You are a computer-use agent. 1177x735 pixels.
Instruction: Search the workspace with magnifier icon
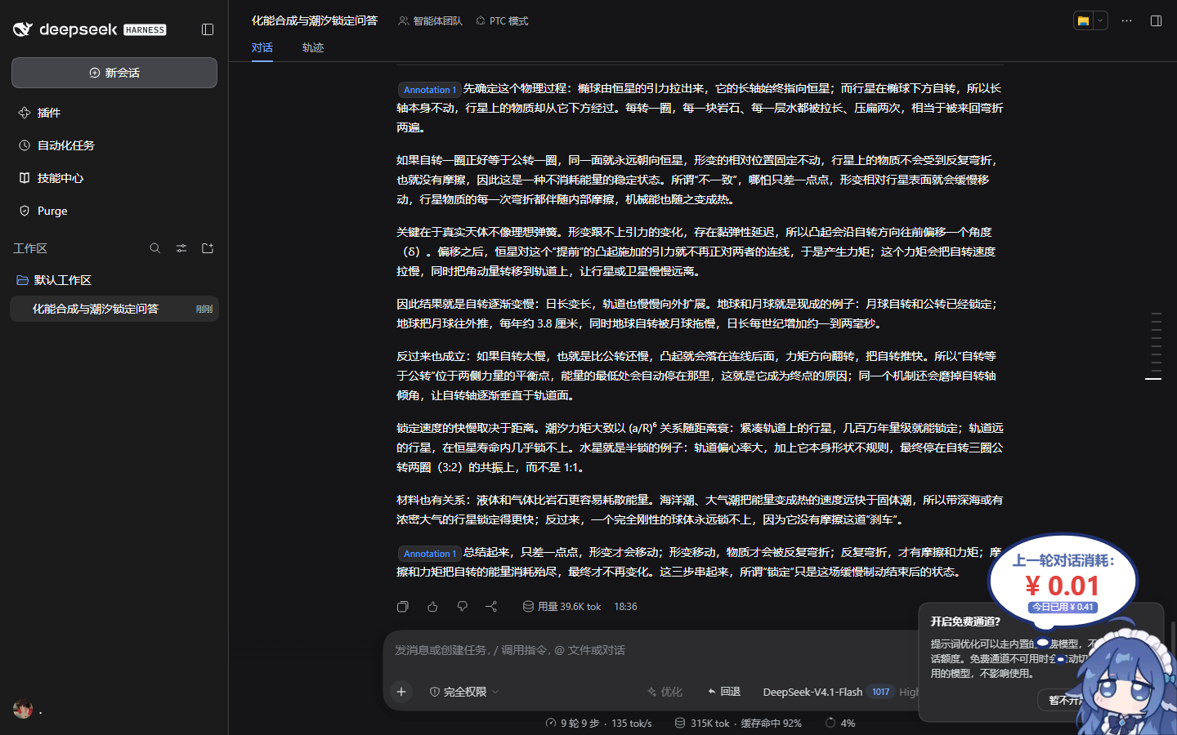tap(155, 248)
